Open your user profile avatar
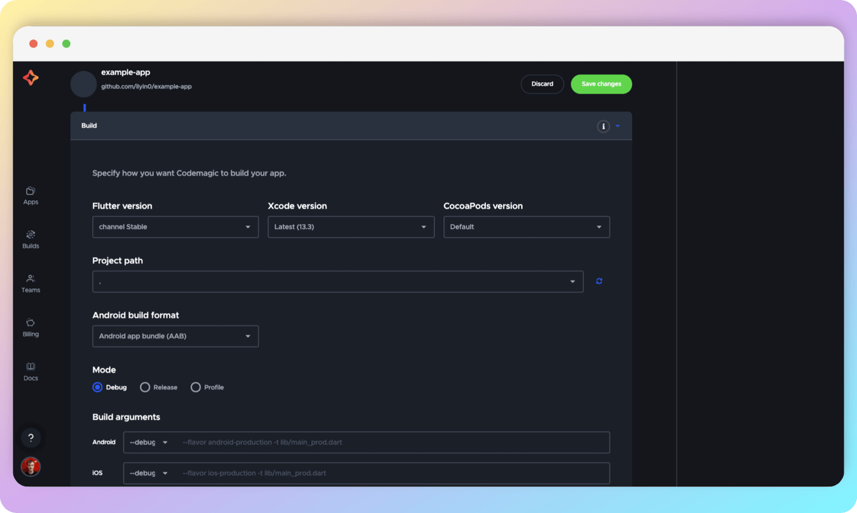 [x=31, y=466]
